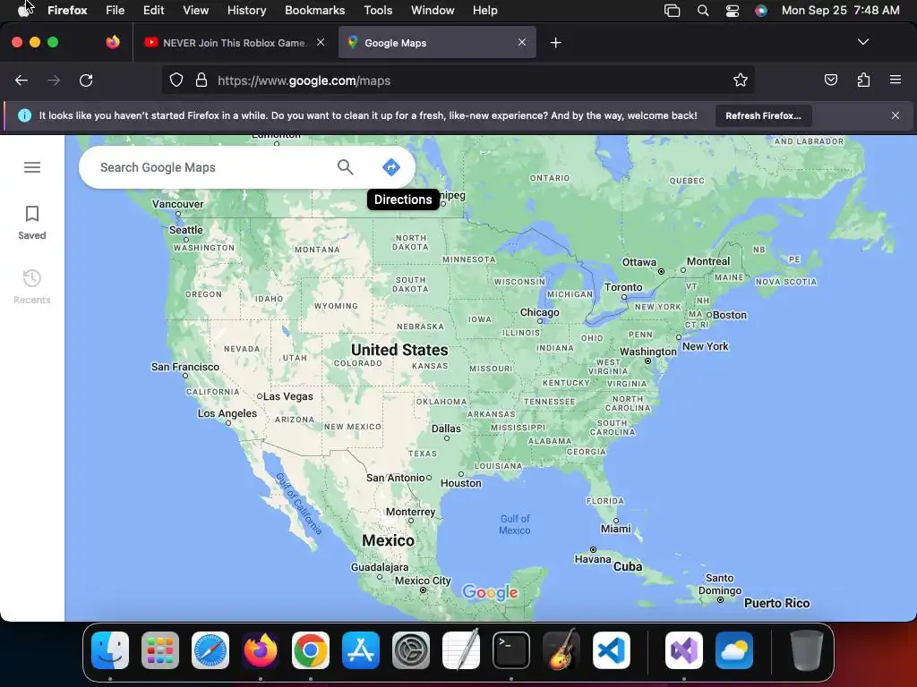Open a new tab

(x=555, y=43)
